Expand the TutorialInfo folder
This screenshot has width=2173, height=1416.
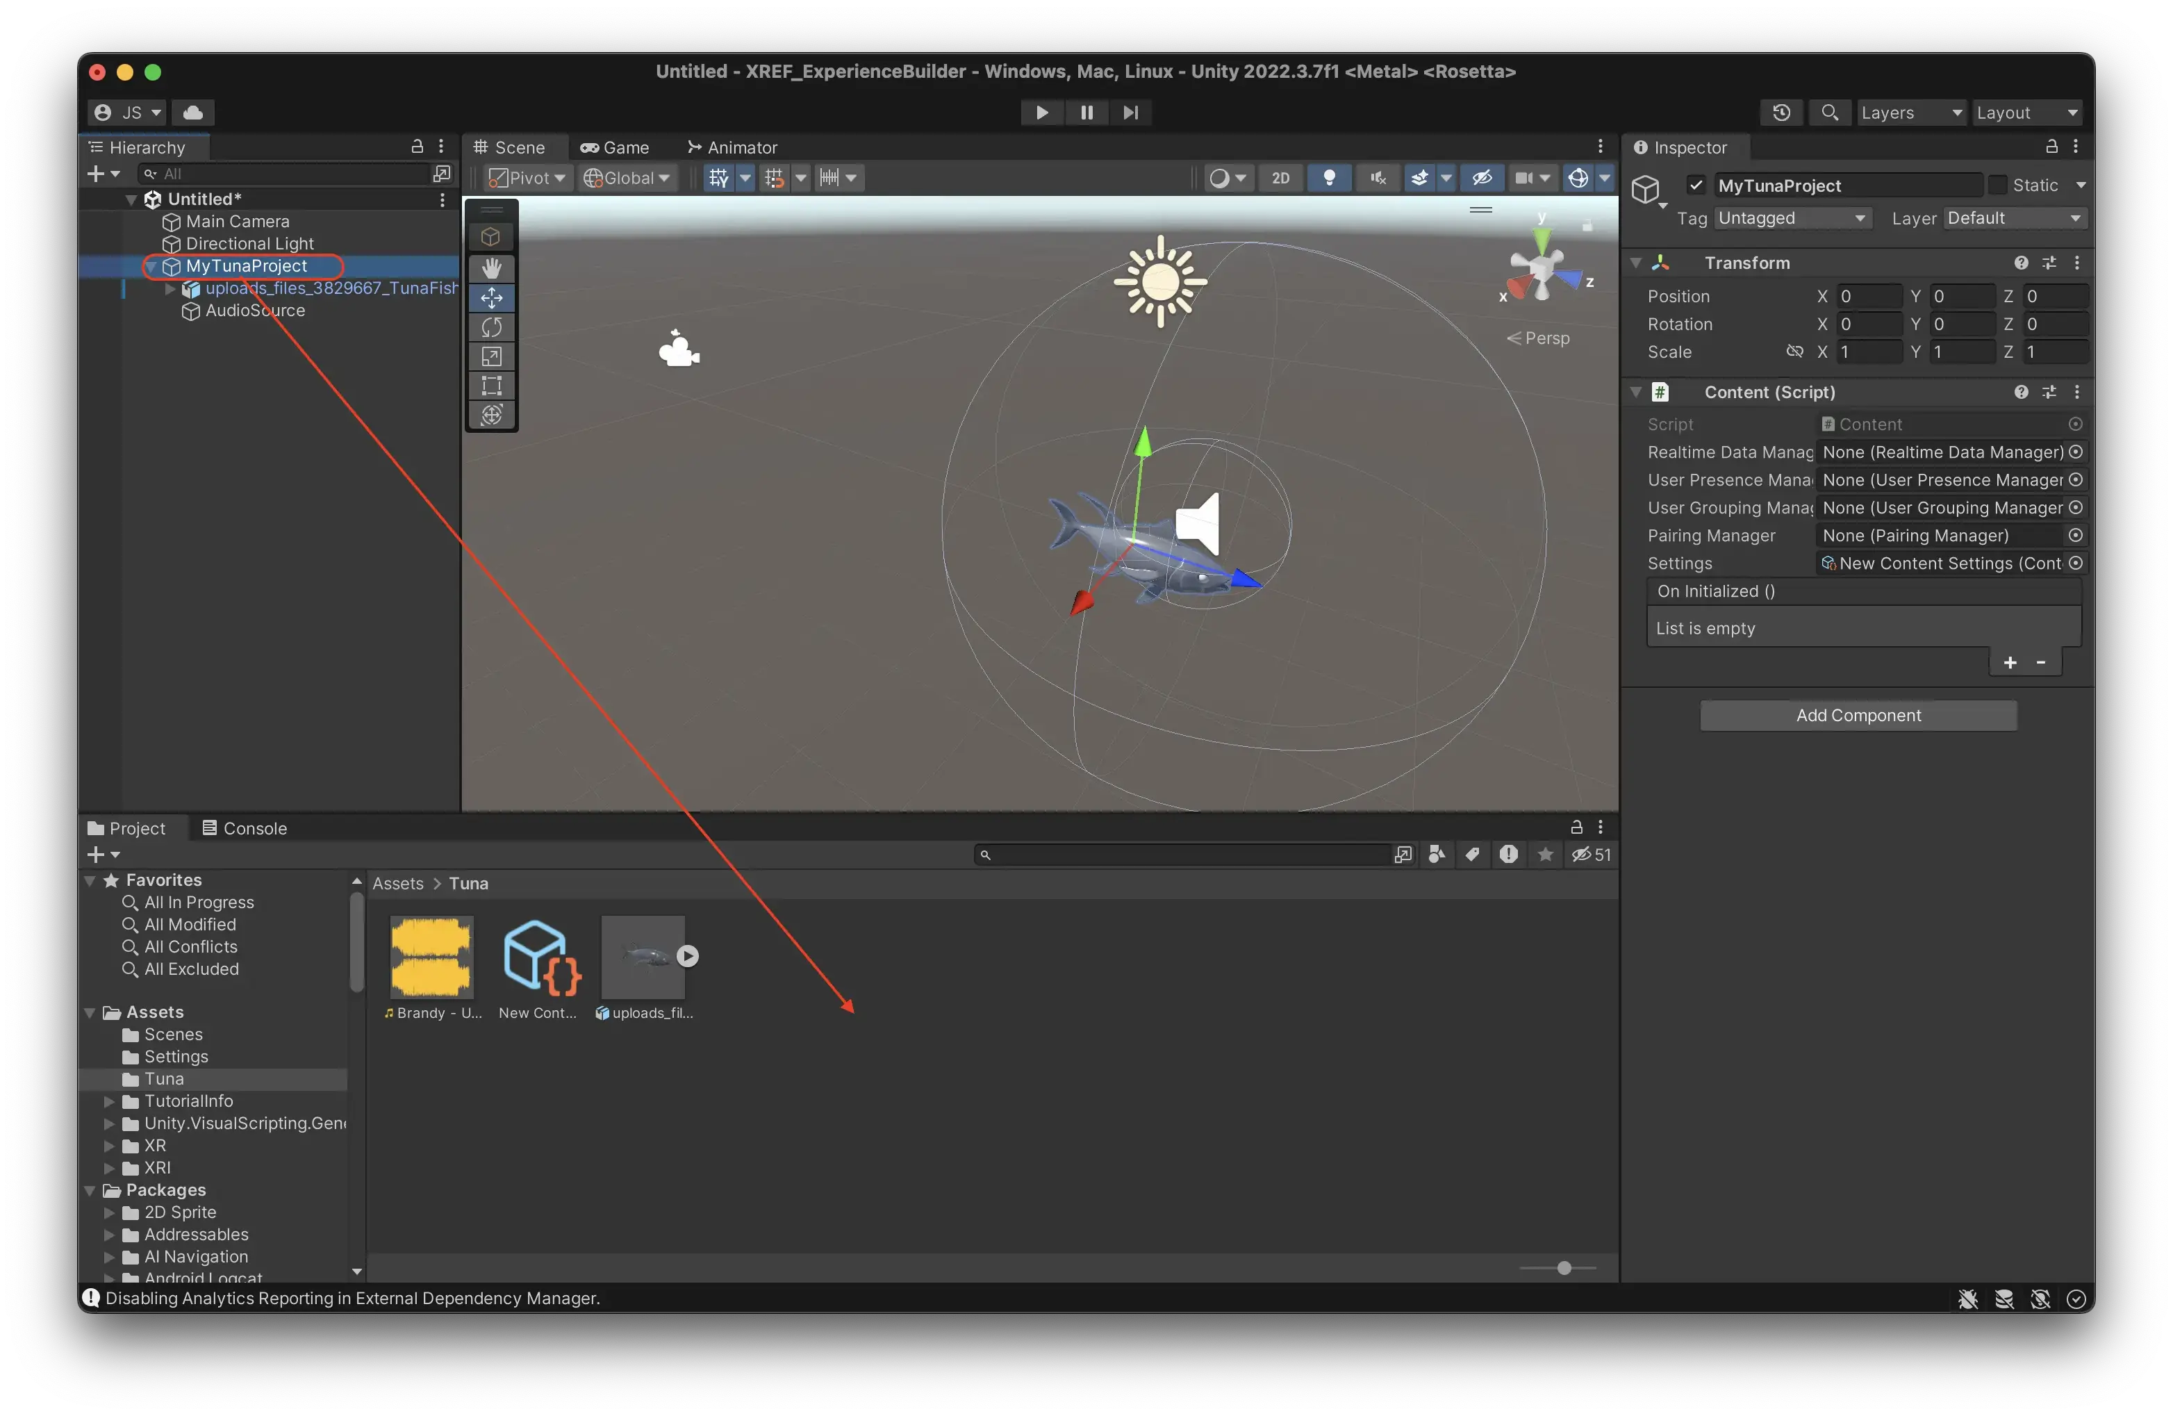tap(110, 1101)
